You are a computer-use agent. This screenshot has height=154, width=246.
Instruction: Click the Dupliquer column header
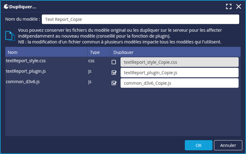pyautogui.click(x=175, y=52)
